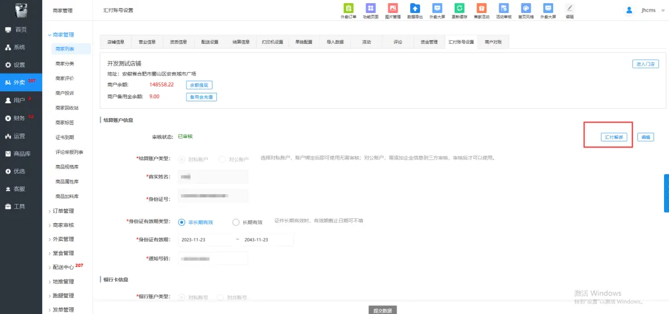
Task: Click the 功能页面 grid icon
Action: click(370, 9)
